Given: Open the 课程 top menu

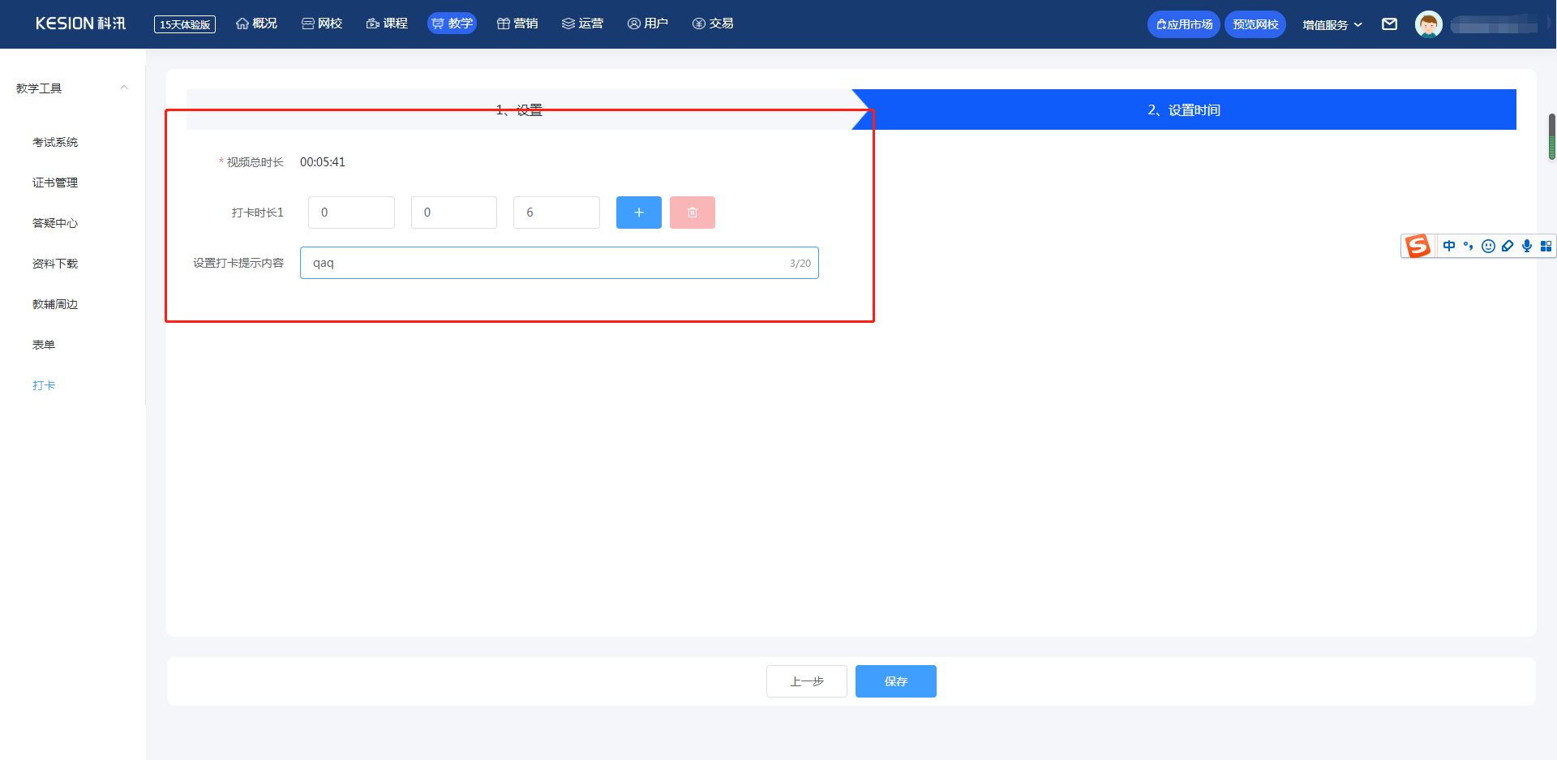Looking at the screenshot, I should 387,24.
